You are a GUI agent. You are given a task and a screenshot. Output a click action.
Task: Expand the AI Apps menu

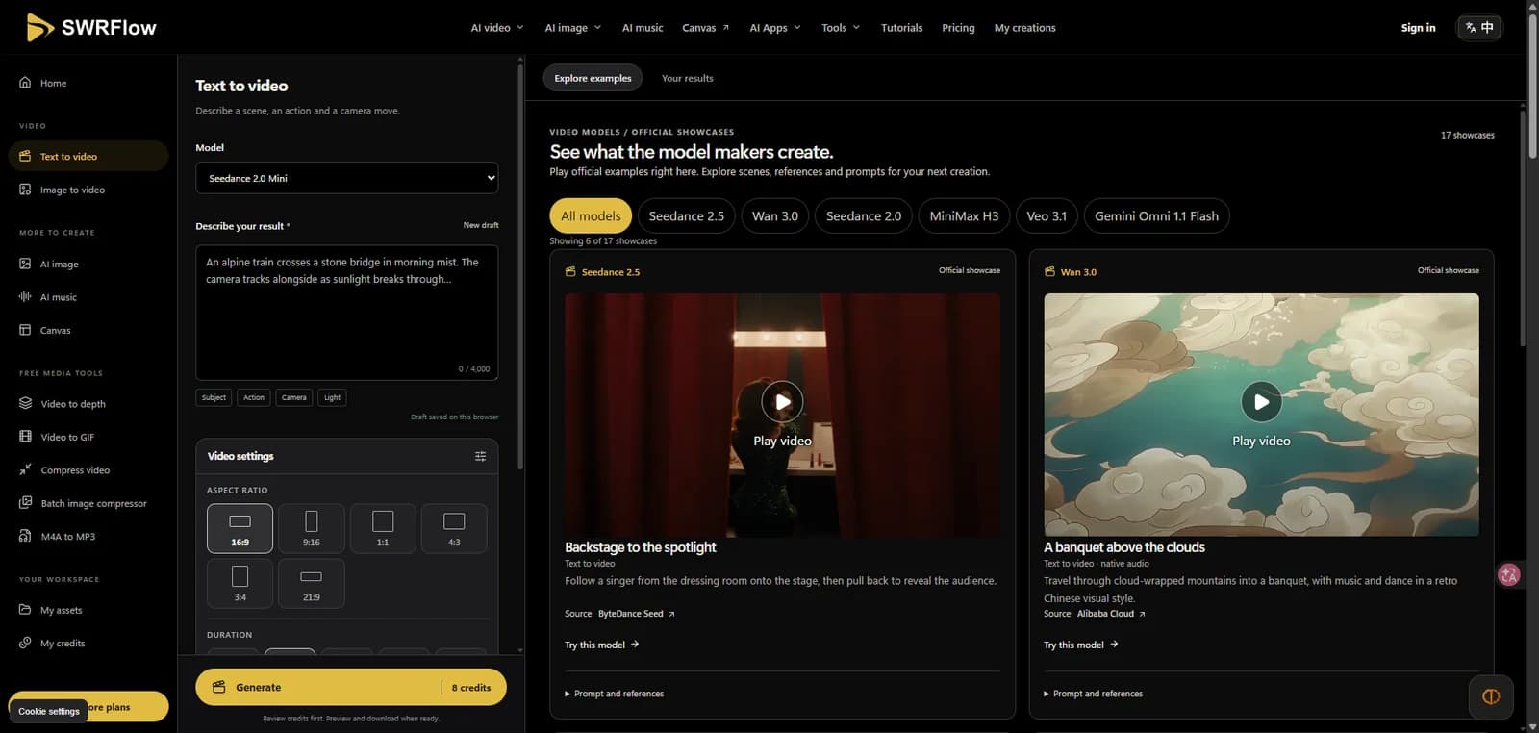click(x=775, y=28)
